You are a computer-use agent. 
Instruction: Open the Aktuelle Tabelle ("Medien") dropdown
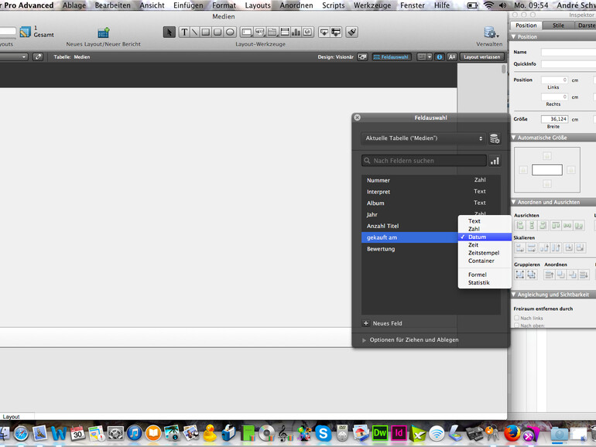coord(423,138)
